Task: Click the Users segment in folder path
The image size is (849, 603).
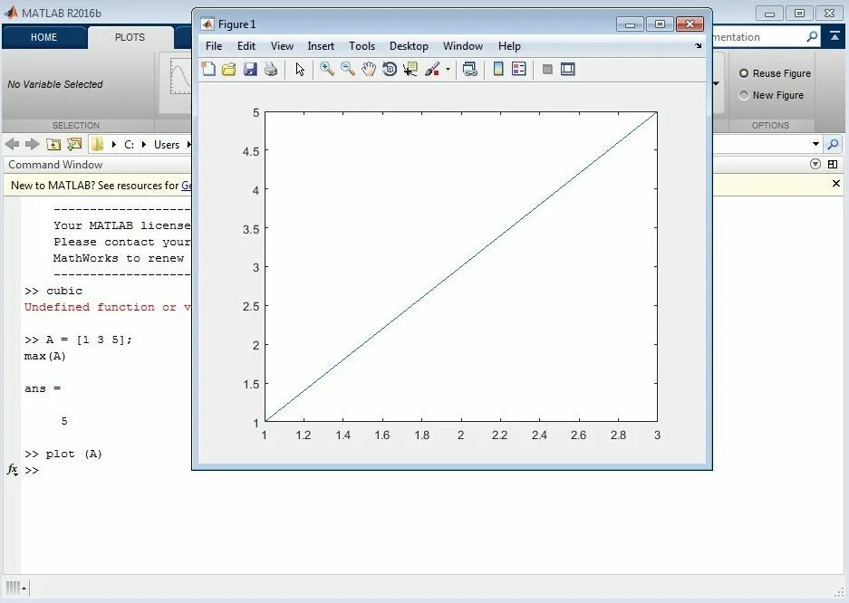Action: tap(166, 144)
